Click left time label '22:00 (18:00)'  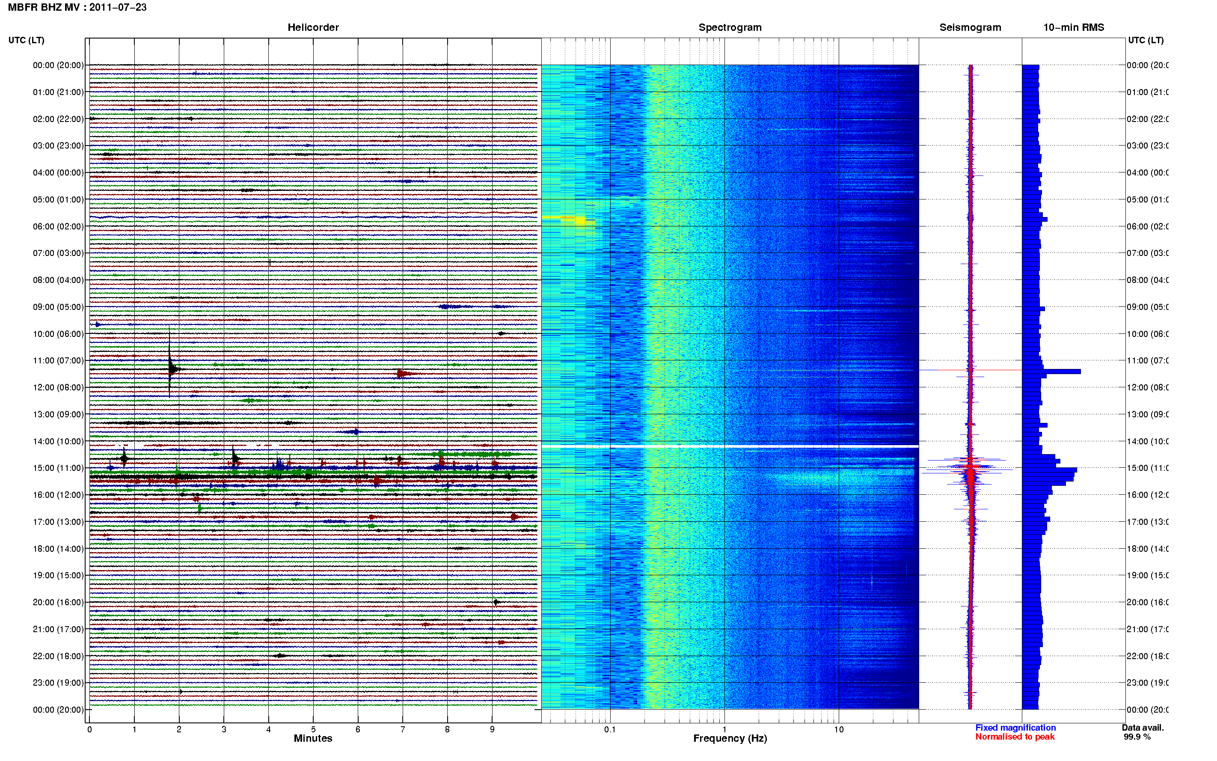[x=58, y=656]
